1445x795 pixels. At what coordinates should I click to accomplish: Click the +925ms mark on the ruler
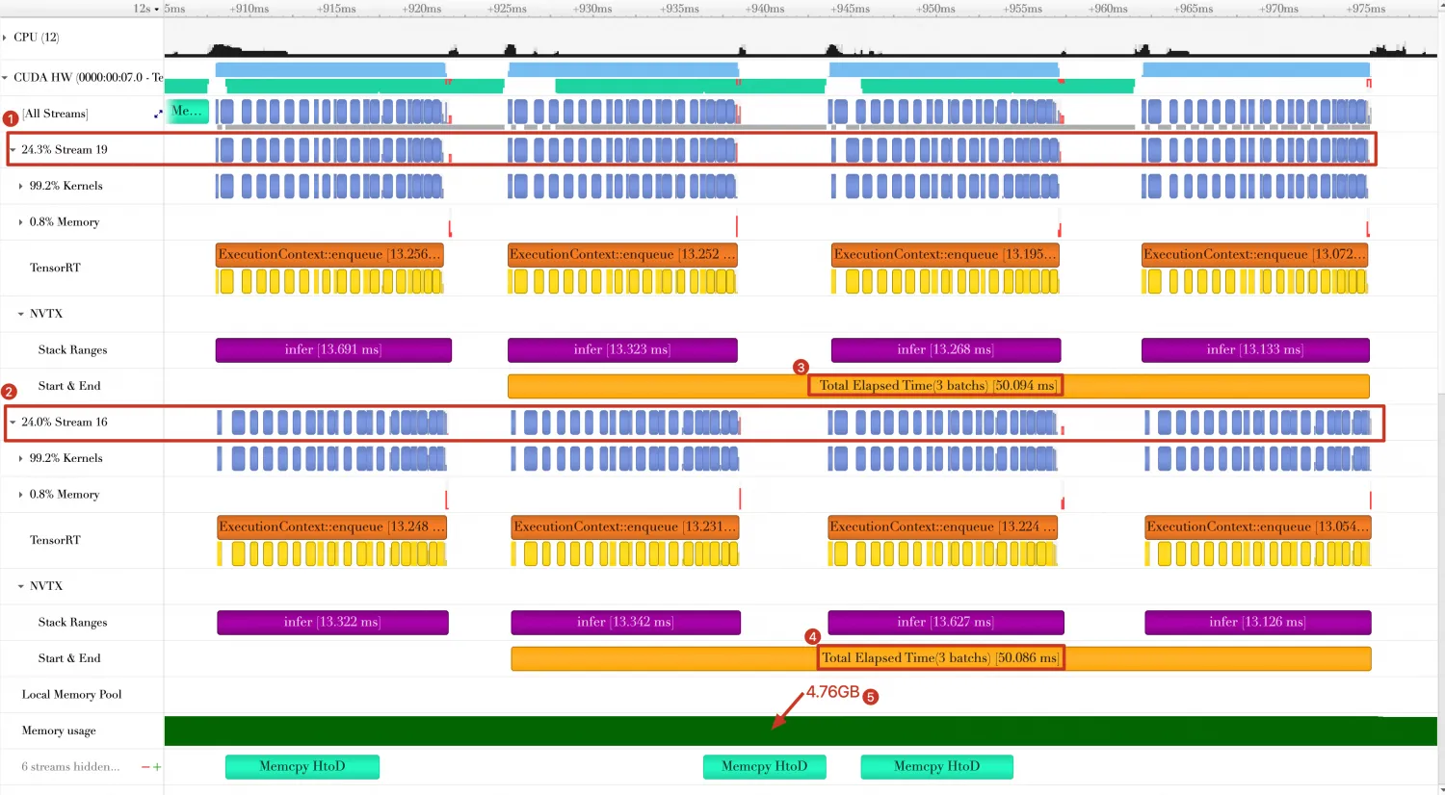coord(507,9)
